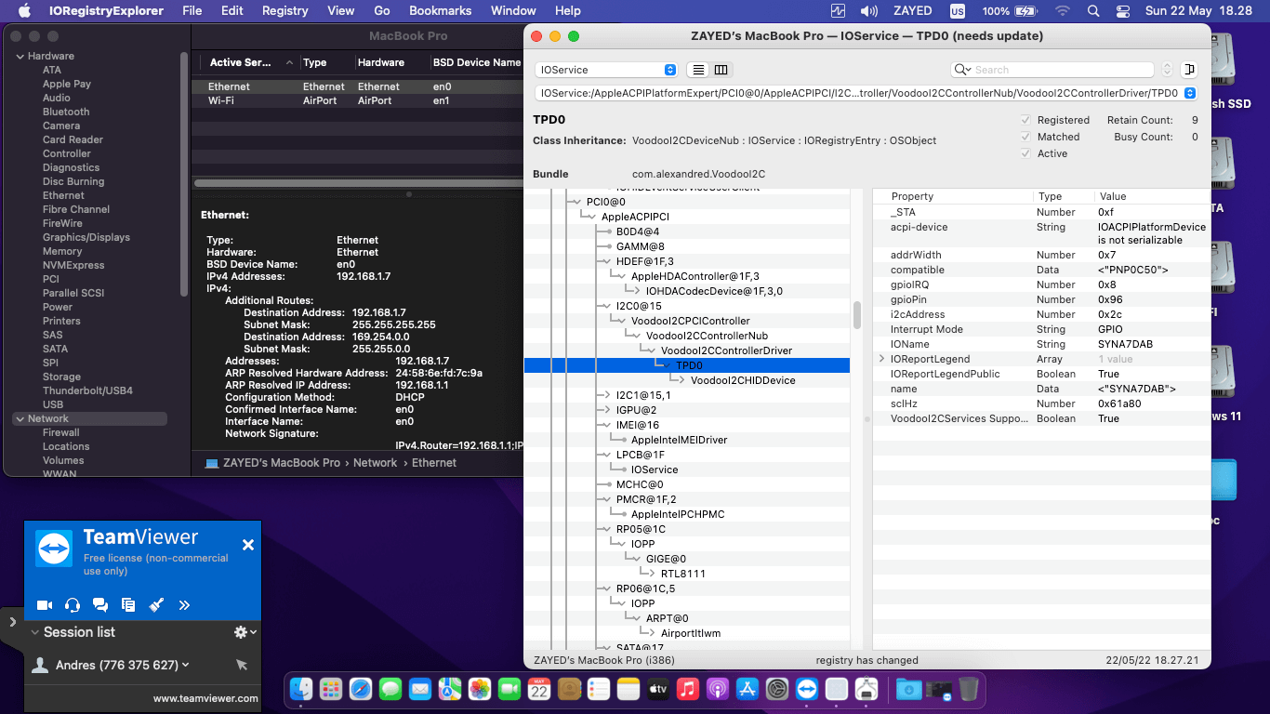The width and height of the screenshot is (1270, 714).
Task: Click the Wi-Fi status icon in the menu bar
Action: pyautogui.click(x=1062, y=11)
